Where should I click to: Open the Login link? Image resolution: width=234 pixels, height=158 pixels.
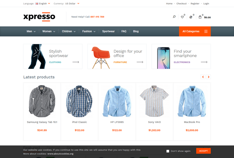coord(206,4)
